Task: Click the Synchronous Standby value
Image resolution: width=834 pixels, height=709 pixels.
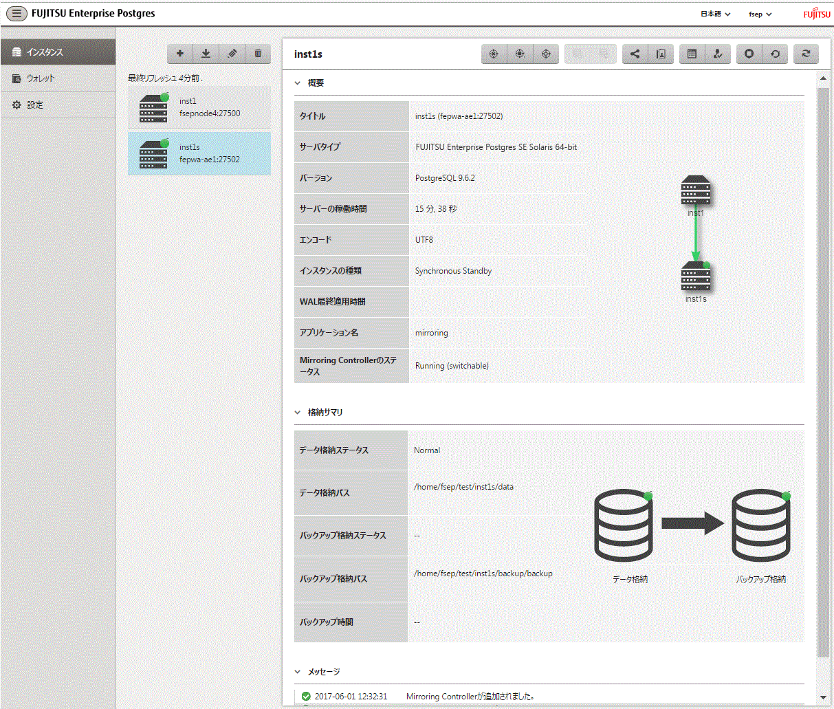Action: point(454,271)
